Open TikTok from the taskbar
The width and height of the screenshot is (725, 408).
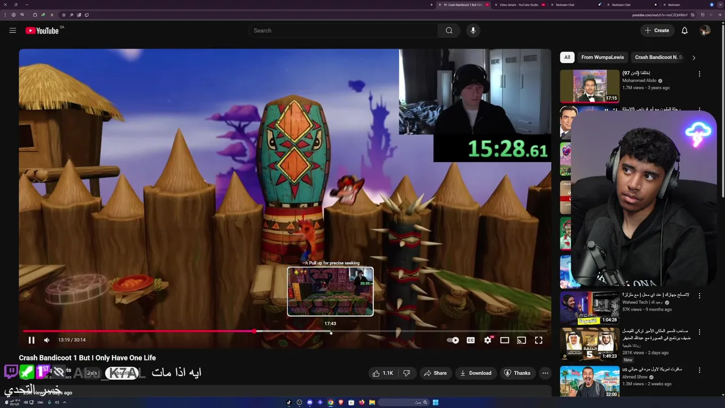pyautogui.click(x=289, y=402)
